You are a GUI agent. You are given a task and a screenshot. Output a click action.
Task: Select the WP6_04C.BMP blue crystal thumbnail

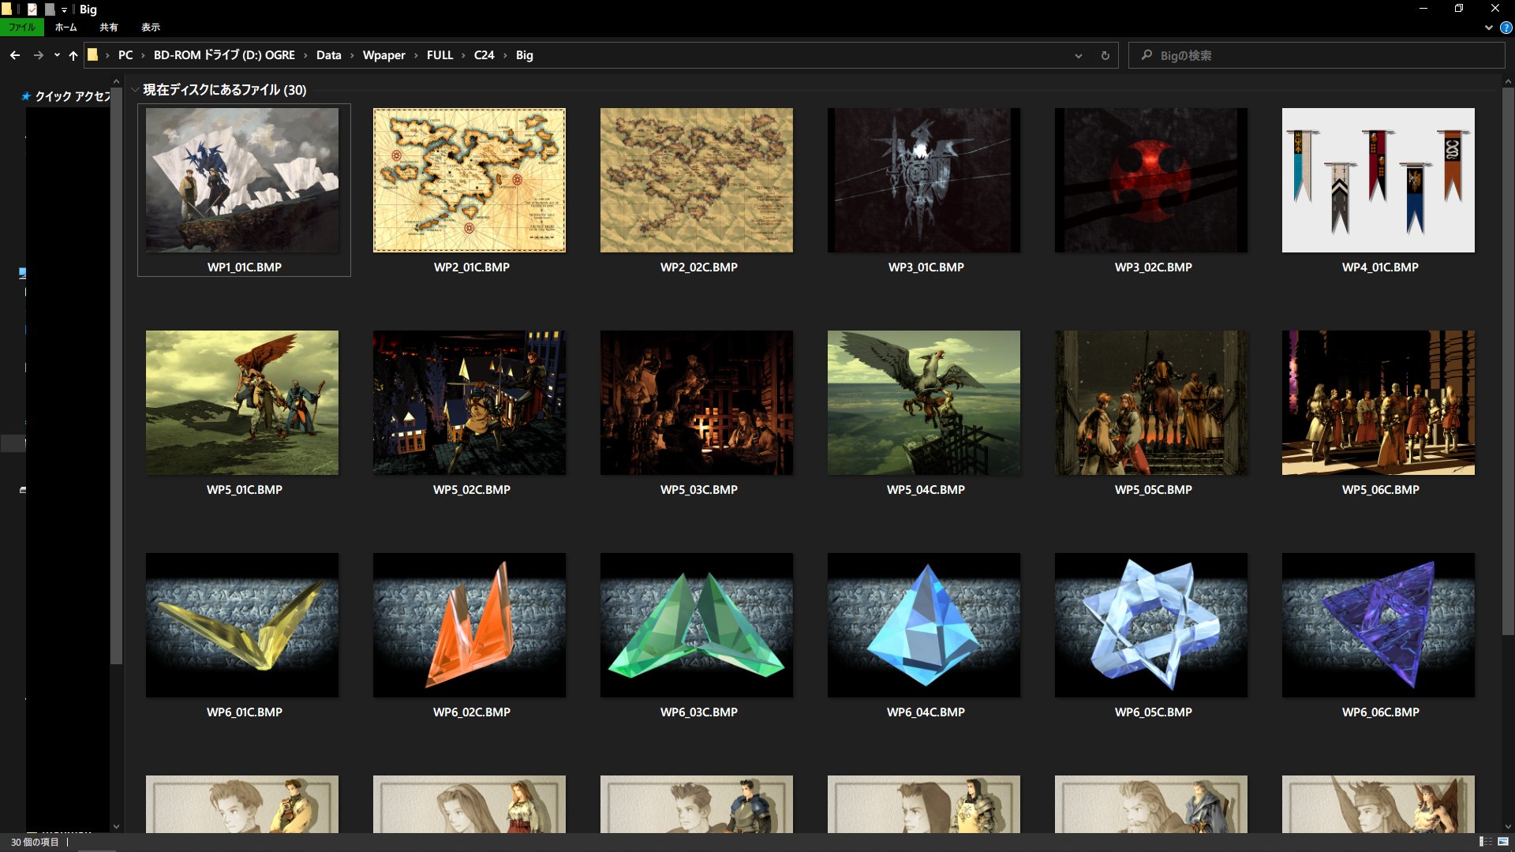[x=924, y=626]
